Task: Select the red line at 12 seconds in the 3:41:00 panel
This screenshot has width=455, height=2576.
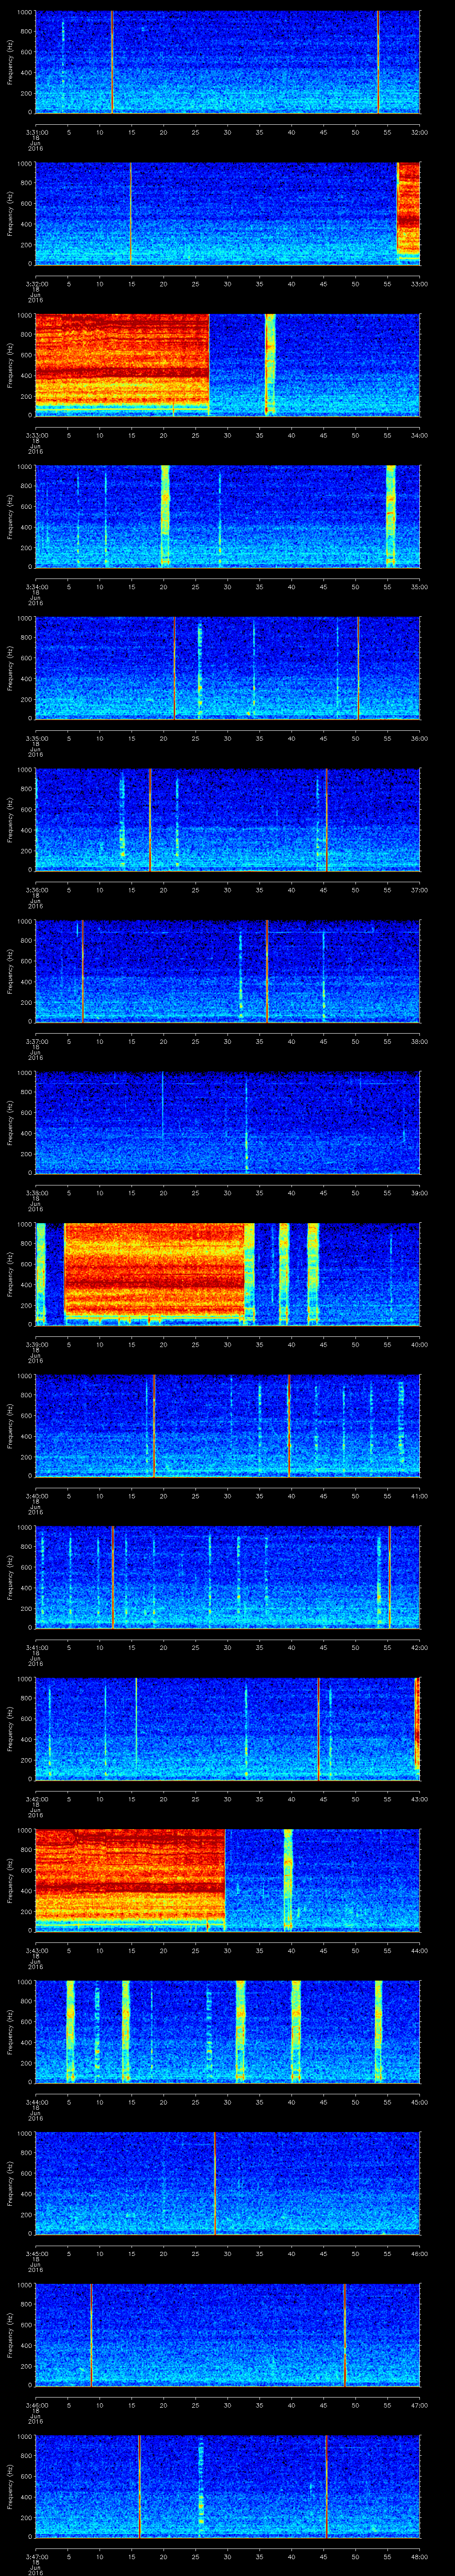Action: pos(113,1577)
